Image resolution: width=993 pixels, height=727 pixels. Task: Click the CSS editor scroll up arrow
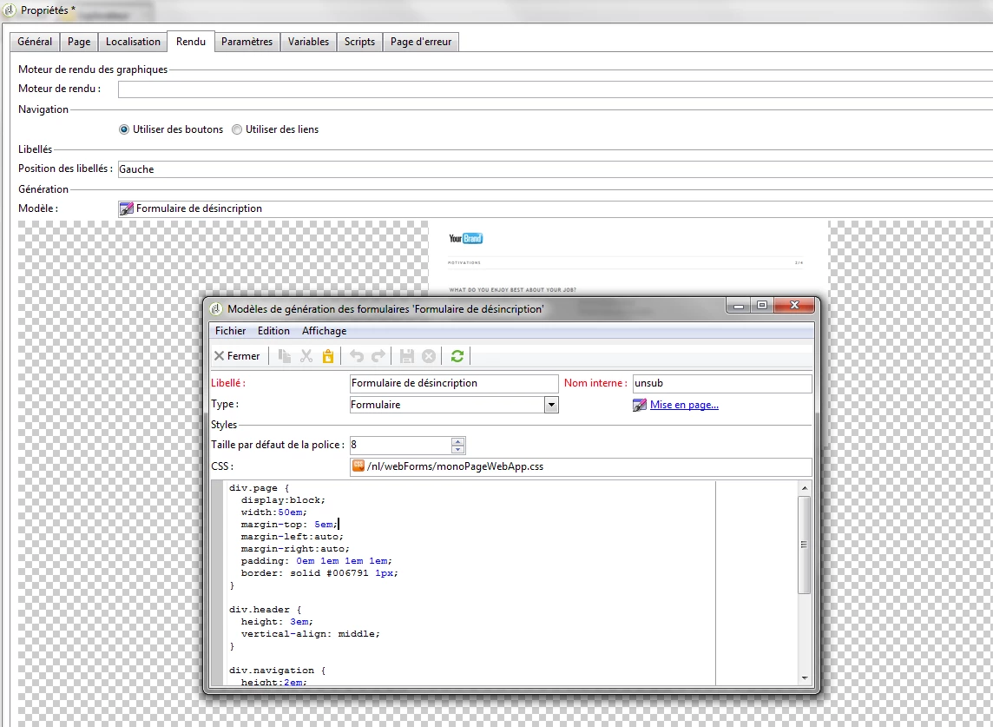pyautogui.click(x=805, y=488)
